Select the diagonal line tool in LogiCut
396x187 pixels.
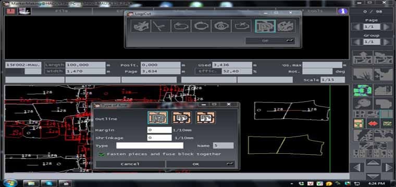[x=160, y=26]
